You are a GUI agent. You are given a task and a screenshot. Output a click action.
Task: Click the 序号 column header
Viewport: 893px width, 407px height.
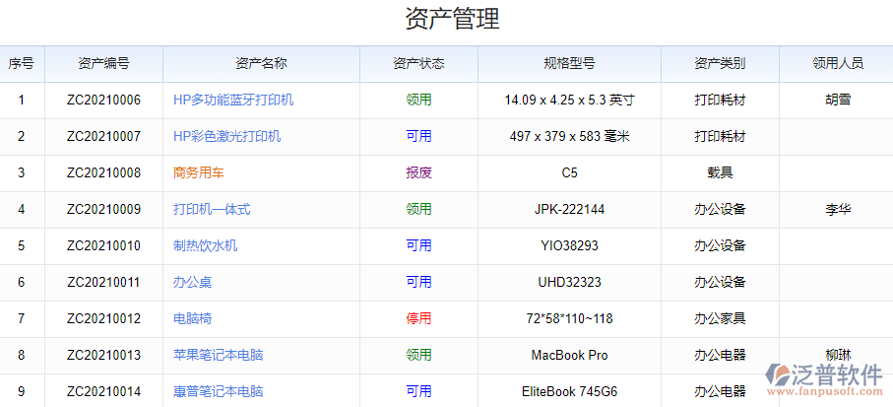(x=22, y=63)
